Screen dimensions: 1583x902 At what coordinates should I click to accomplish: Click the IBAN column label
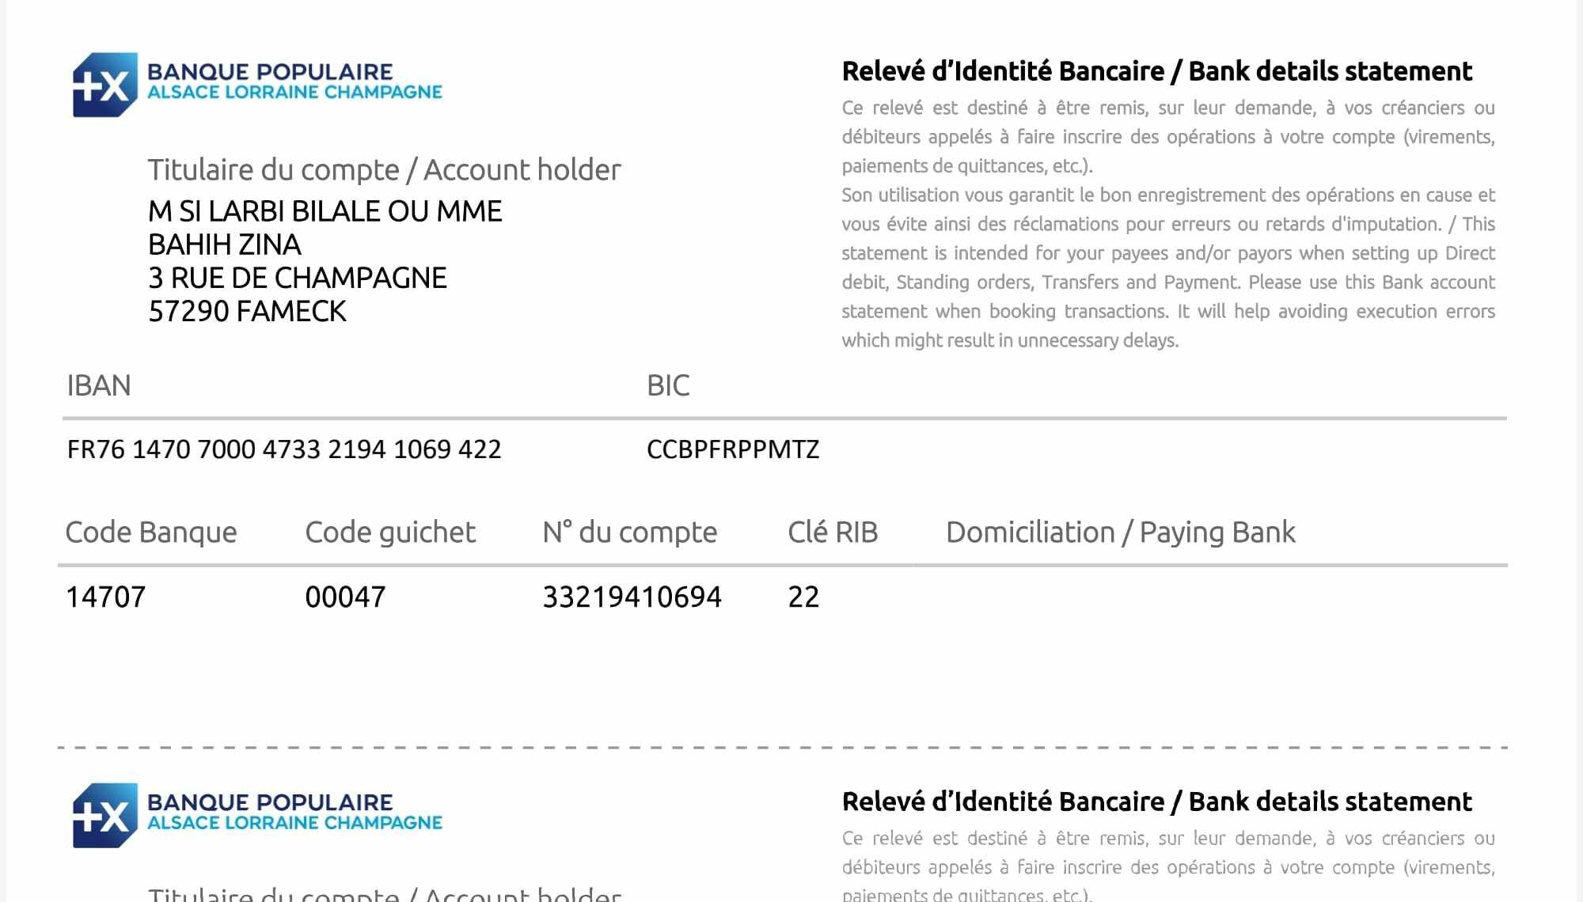[x=99, y=385]
